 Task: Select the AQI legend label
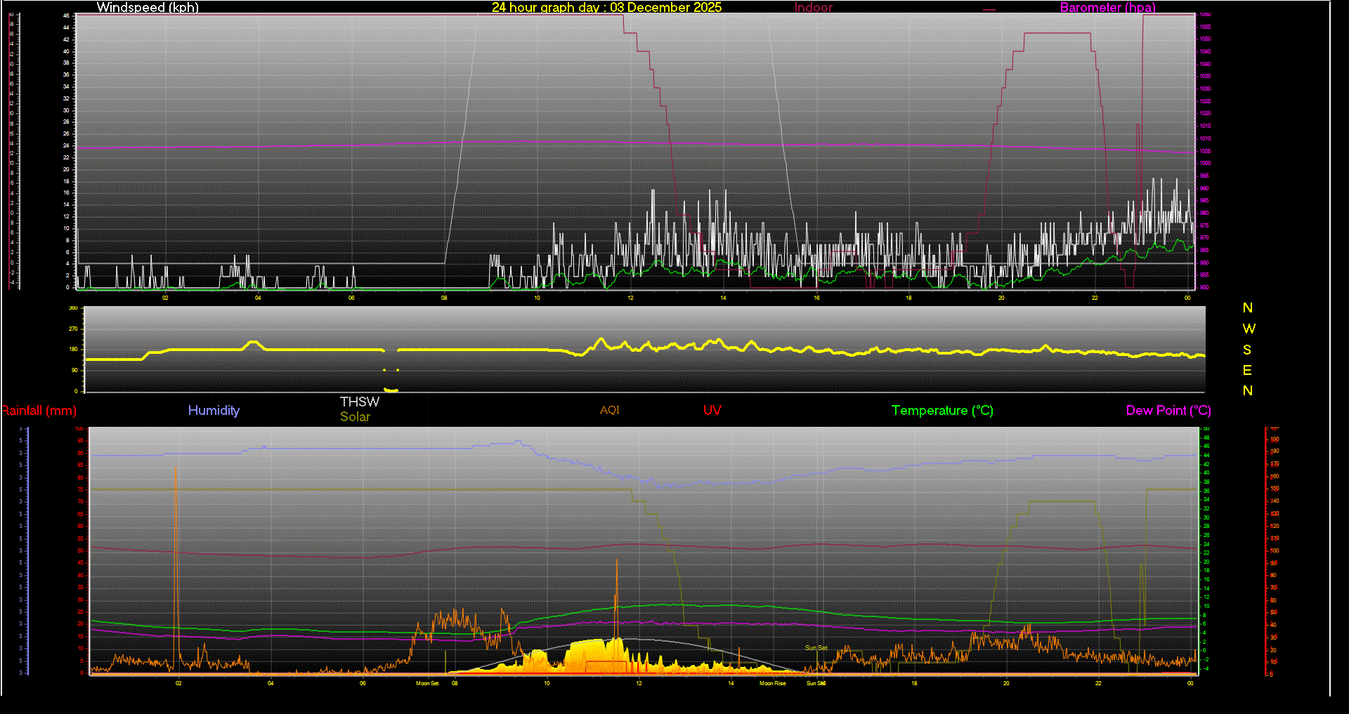(609, 410)
